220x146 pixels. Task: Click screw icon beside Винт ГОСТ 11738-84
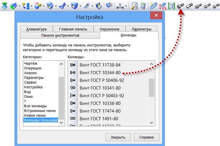(x=73, y=65)
